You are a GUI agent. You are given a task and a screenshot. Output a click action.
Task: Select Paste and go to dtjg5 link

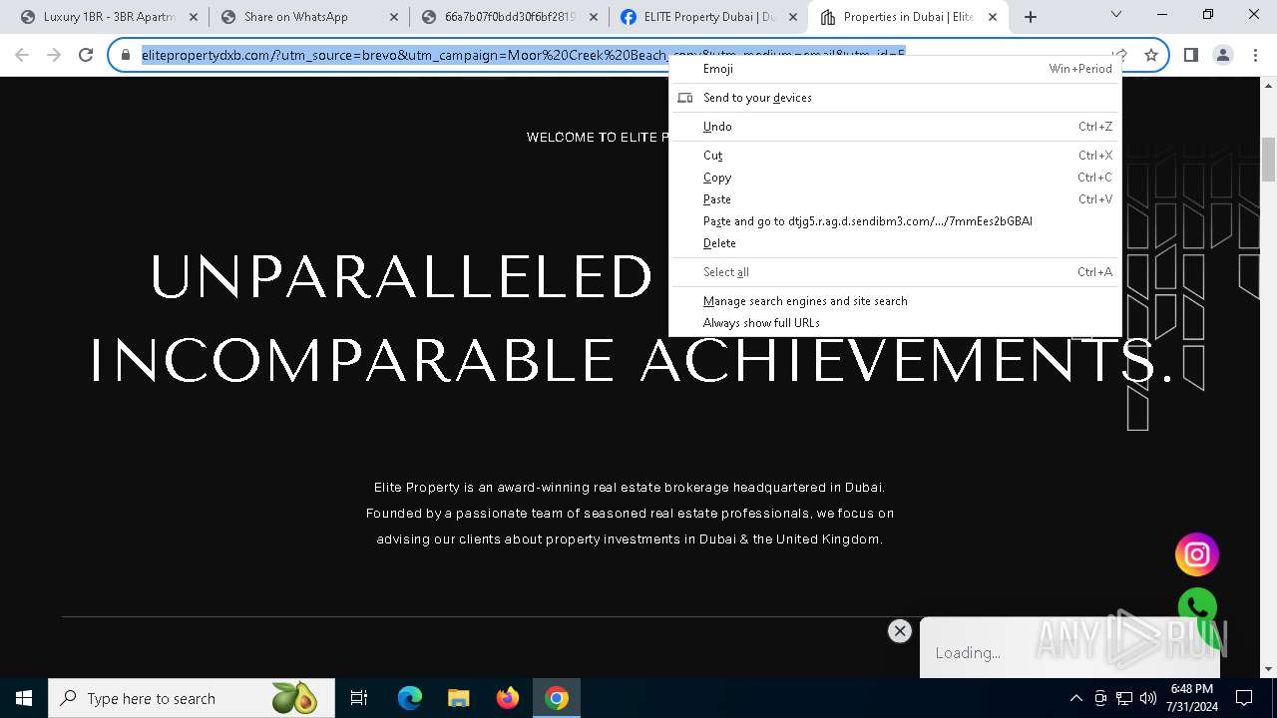coord(895,221)
